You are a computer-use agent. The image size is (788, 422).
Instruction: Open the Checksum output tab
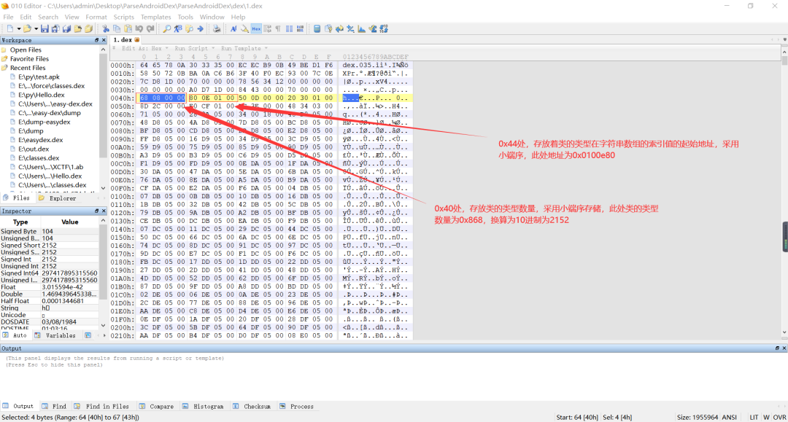pyautogui.click(x=252, y=407)
